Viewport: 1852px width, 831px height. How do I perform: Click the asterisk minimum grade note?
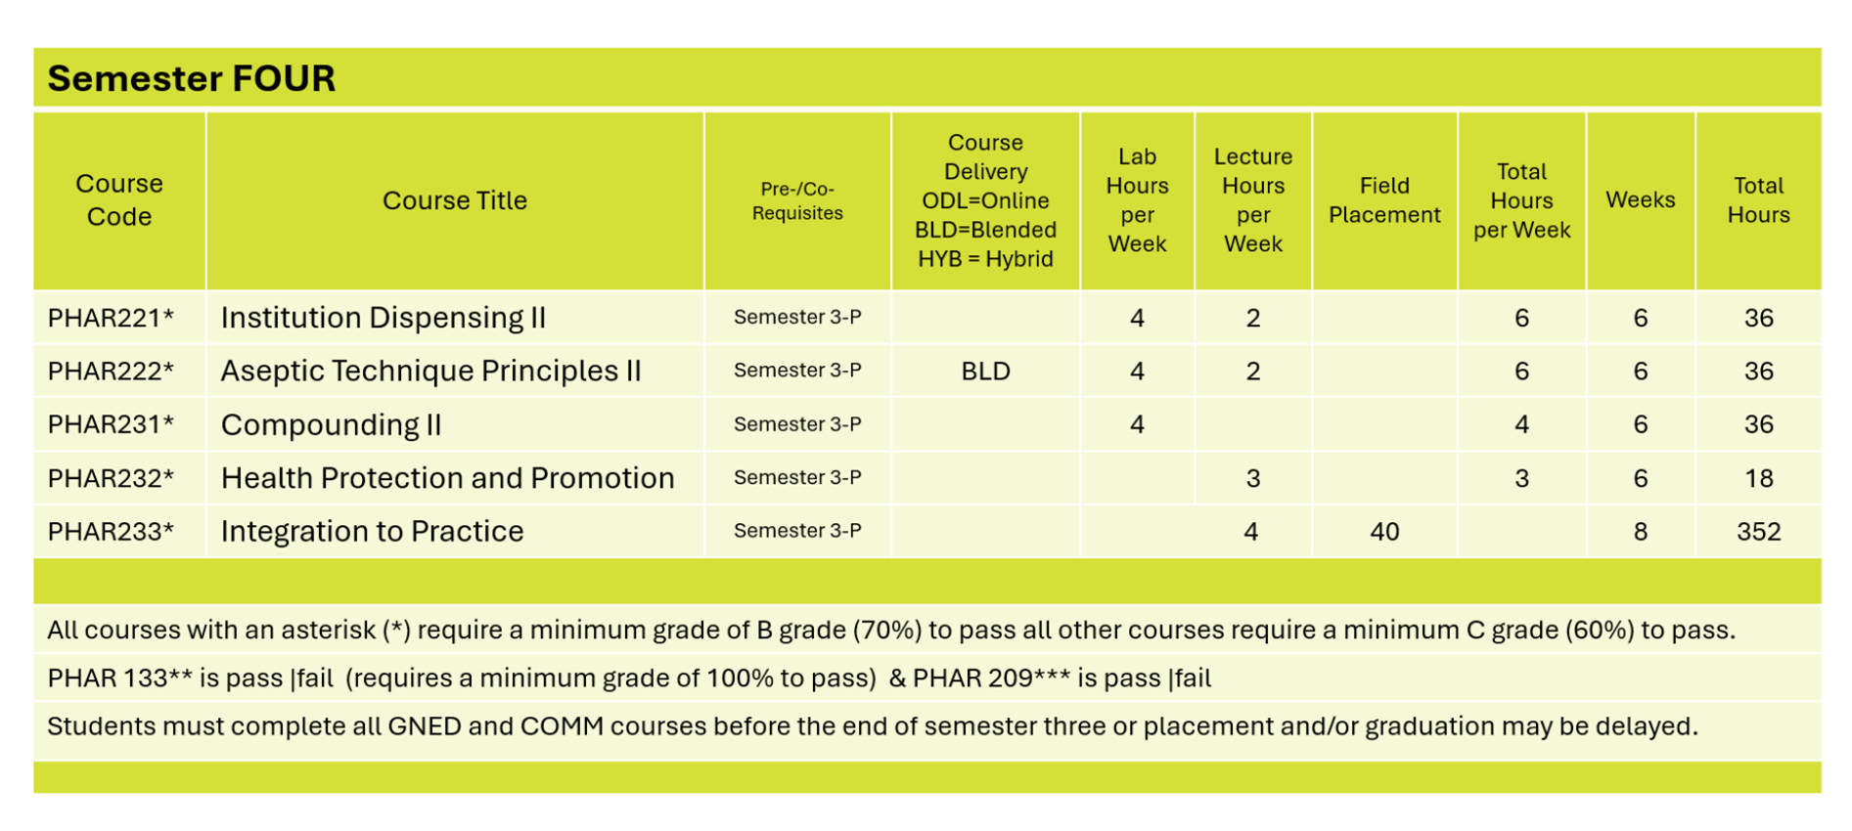pyautogui.click(x=890, y=631)
